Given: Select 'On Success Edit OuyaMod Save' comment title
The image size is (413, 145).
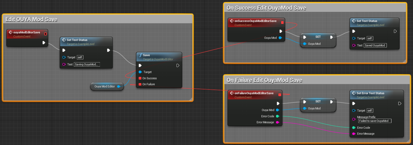Looking at the screenshot, I should click(266, 8).
